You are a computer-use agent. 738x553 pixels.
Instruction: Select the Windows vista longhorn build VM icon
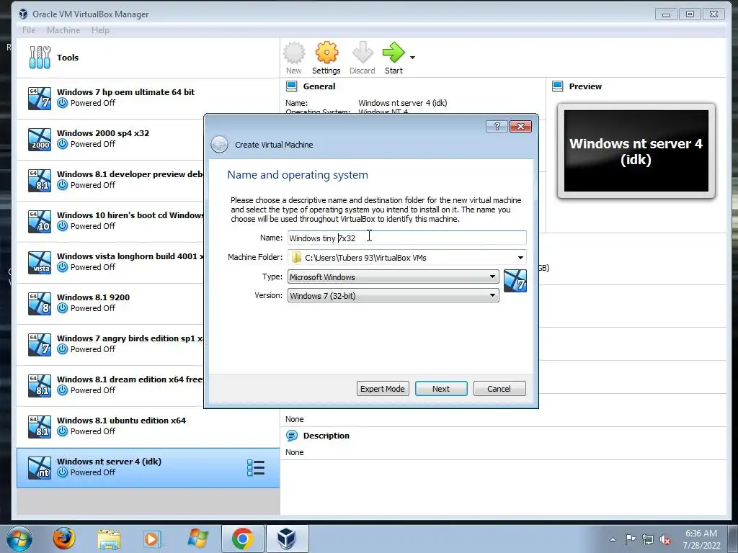pyautogui.click(x=40, y=262)
